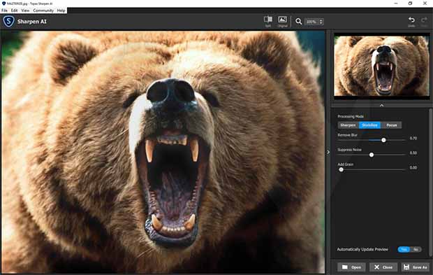Click the settings panel vertical scrollbar
433x275 pixels.
pyautogui.click(x=430, y=183)
